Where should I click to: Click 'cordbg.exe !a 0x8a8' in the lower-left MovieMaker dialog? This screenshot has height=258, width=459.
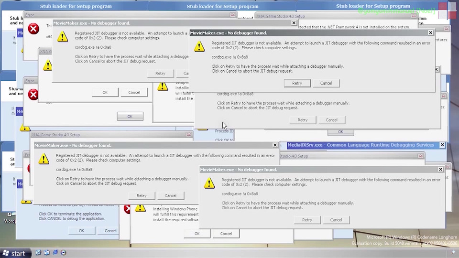74,169
